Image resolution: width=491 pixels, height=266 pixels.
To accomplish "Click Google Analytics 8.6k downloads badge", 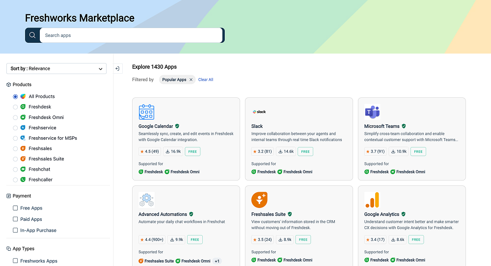I will [398, 239].
